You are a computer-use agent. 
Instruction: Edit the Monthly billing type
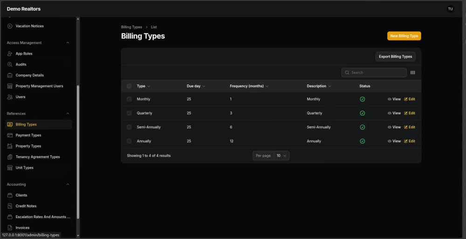pyautogui.click(x=410, y=99)
